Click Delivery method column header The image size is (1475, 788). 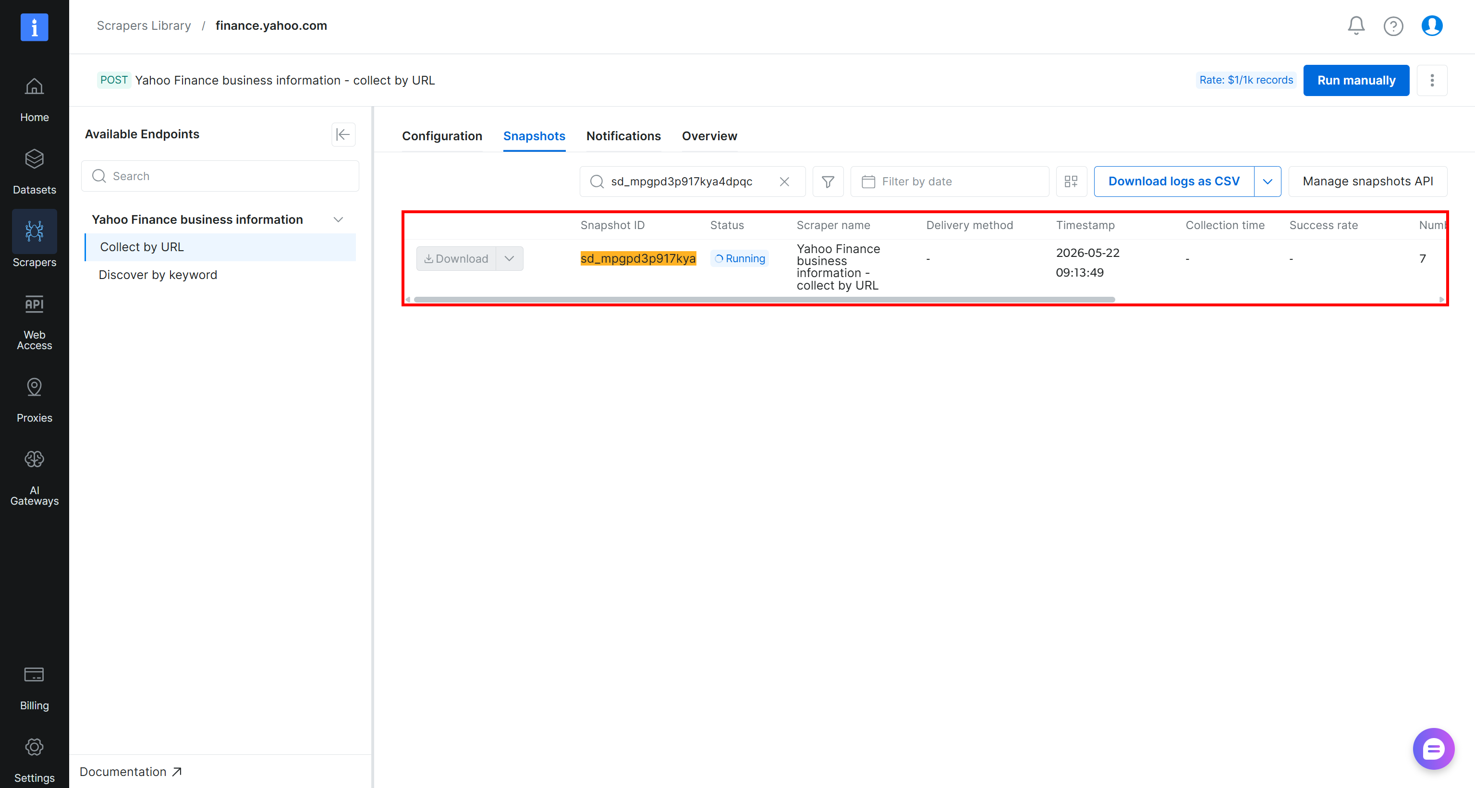969,226
